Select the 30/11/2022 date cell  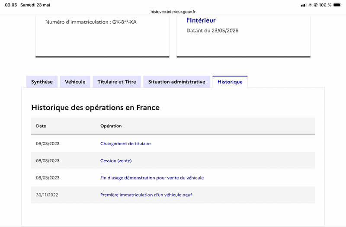(47, 195)
